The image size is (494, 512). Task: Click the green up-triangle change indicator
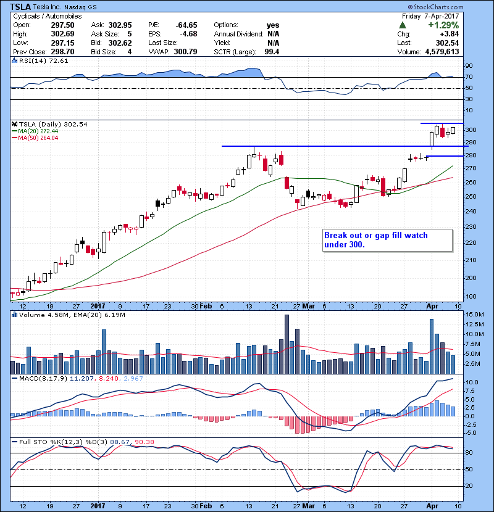coord(403,25)
